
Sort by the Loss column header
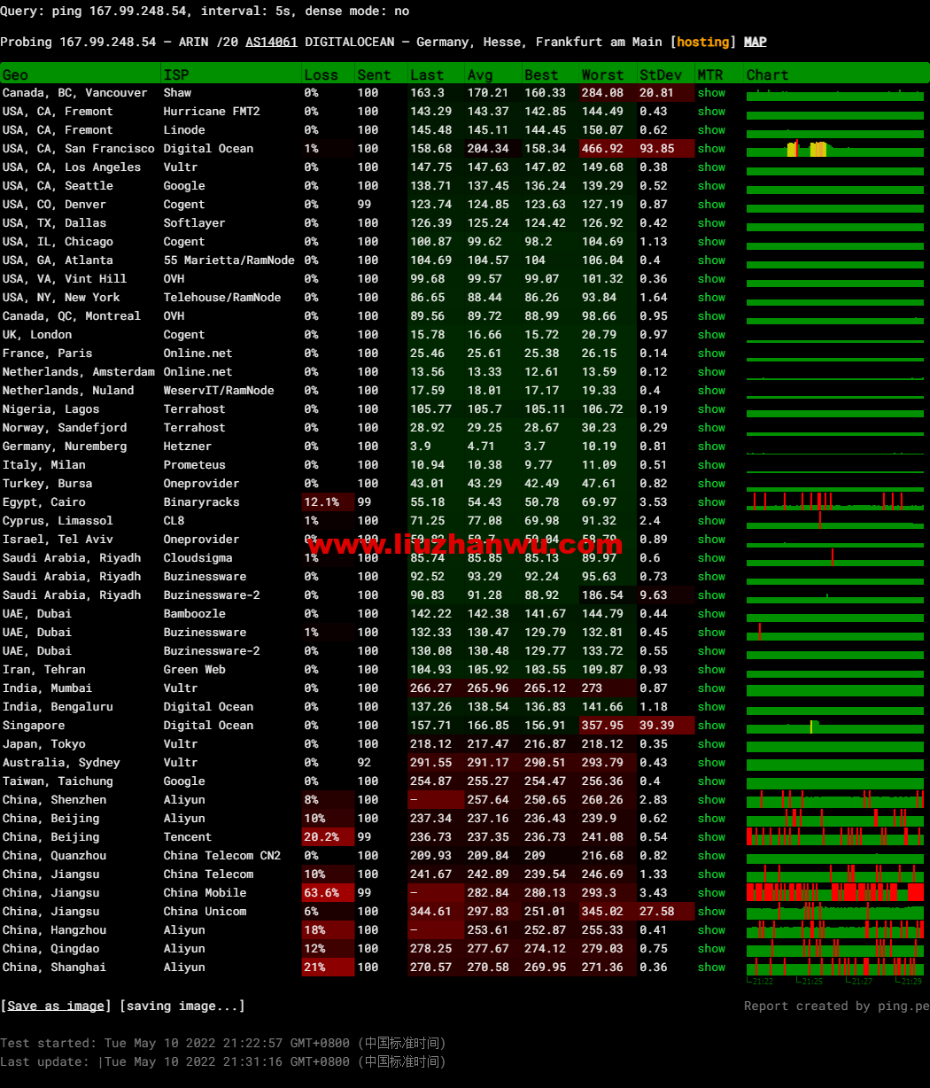pyautogui.click(x=322, y=74)
